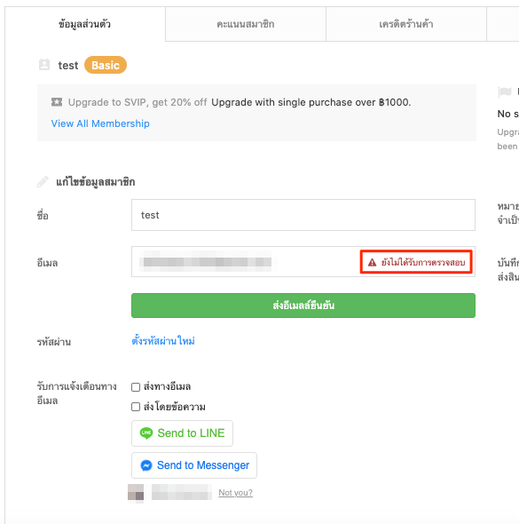This screenshot has width=519, height=524.
Task: Click the blurred profile avatar thumbnail
Action: click(136, 493)
